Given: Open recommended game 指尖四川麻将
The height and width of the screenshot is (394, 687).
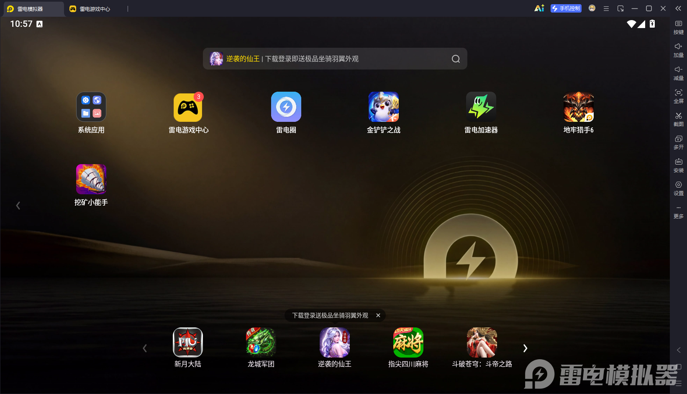Looking at the screenshot, I should (408, 342).
